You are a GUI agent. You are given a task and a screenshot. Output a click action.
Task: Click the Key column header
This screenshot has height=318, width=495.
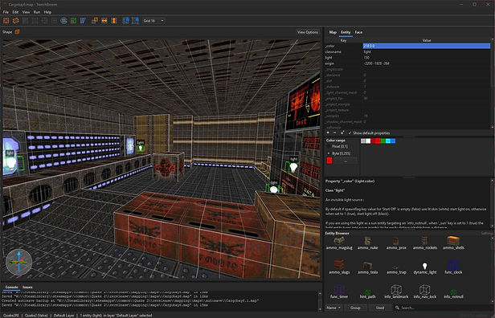point(343,40)
